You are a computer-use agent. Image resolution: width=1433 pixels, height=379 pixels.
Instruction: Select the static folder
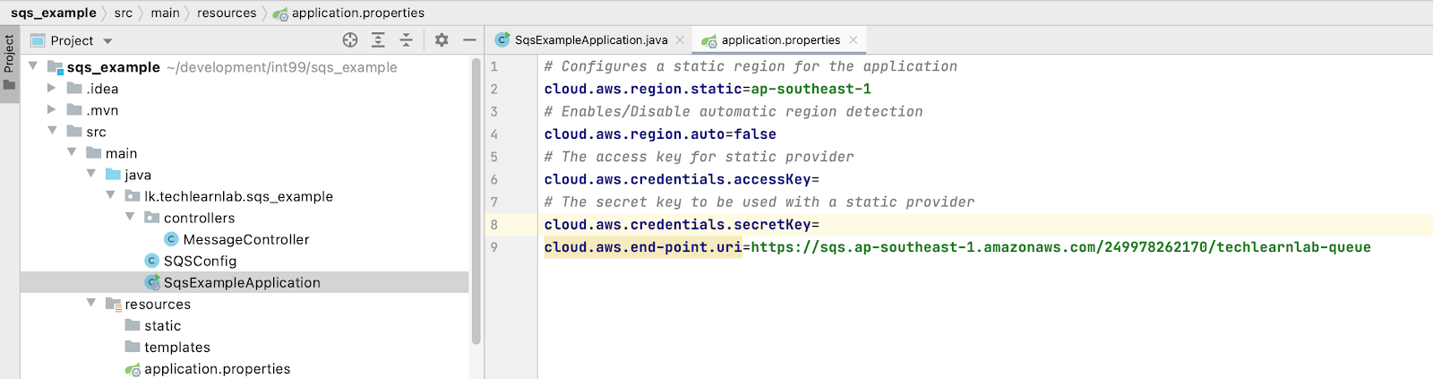click(x=162, y=325)
